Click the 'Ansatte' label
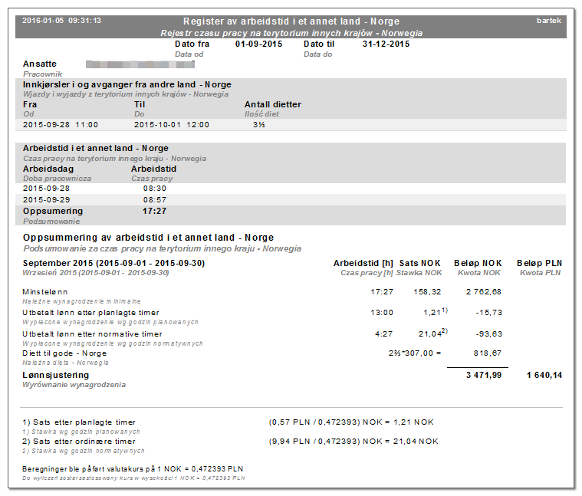582x496 pixels. coord(40,64)
